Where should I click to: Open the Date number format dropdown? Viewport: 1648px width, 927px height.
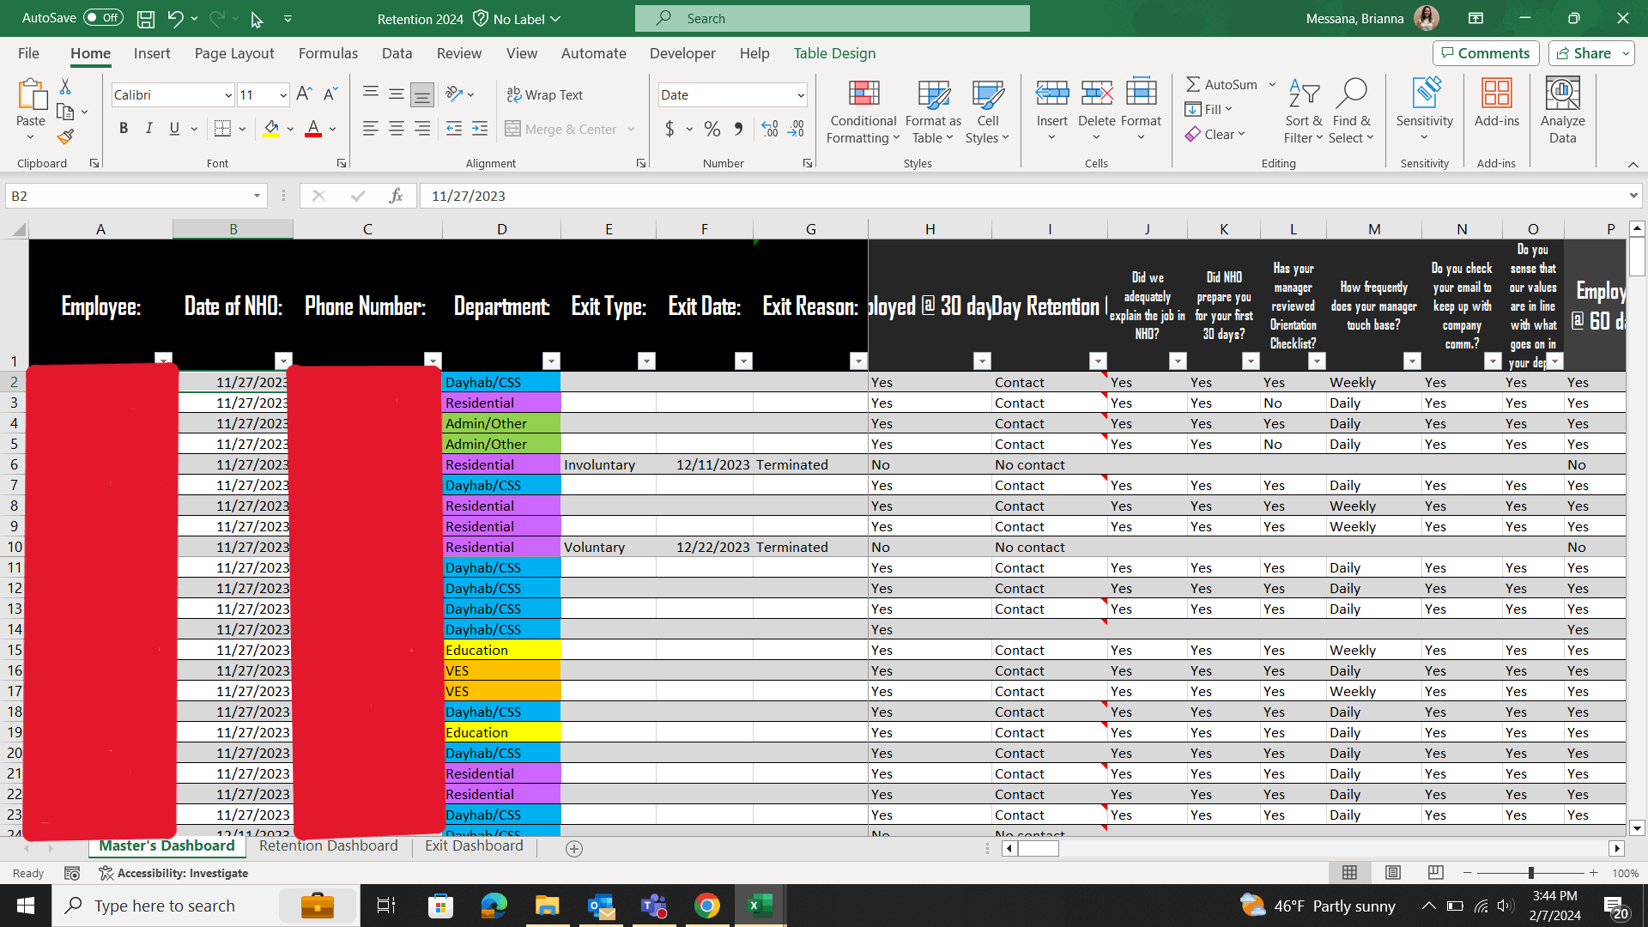pyautogui.click(x=801, y=94)
